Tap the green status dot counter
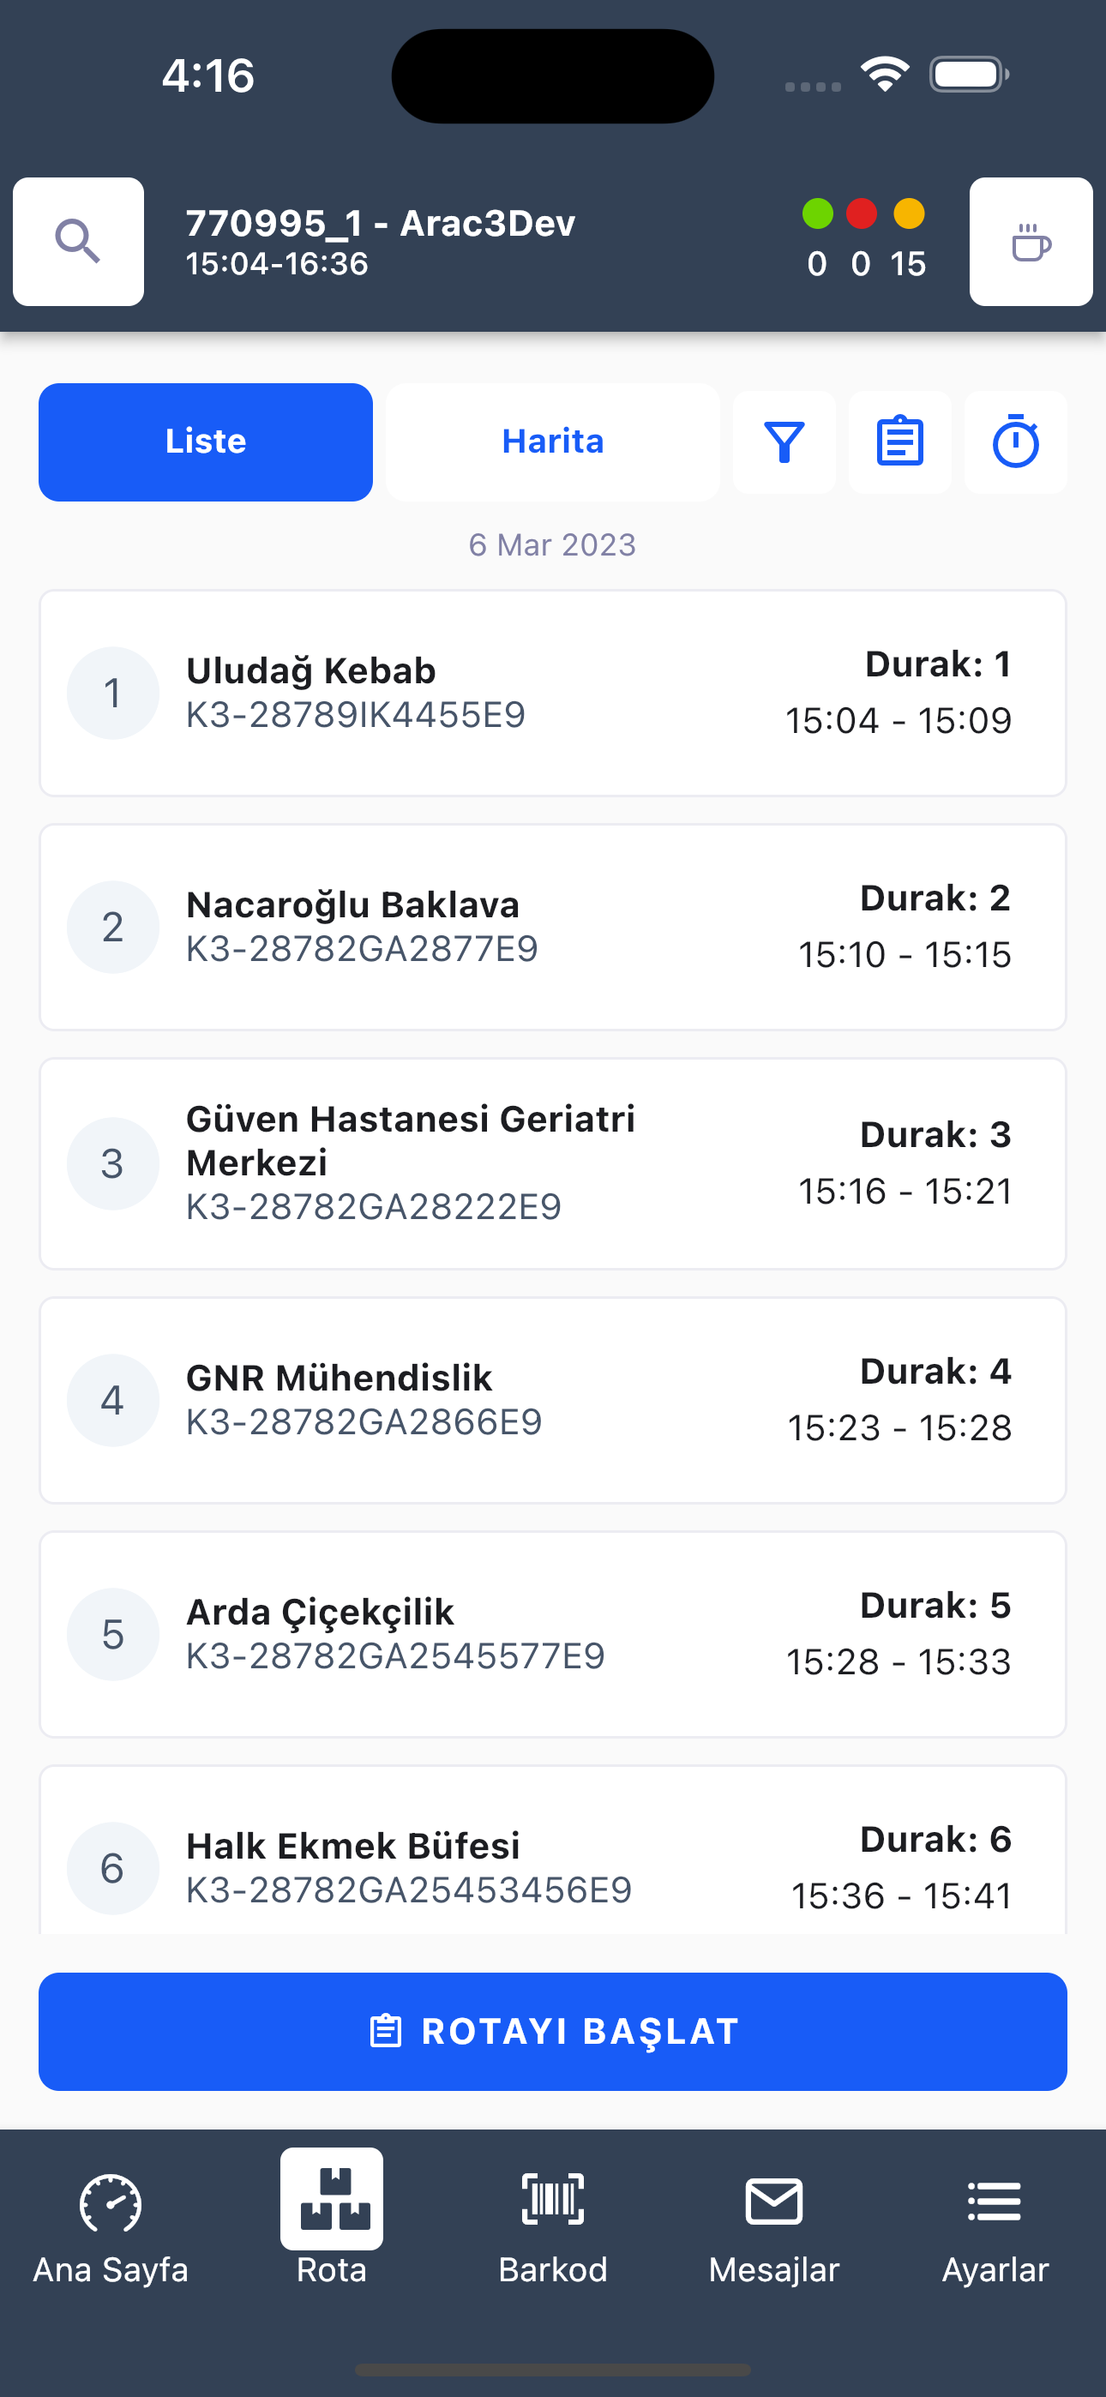The height and width of the screenshot is (2397, 1106). [817, 238]
